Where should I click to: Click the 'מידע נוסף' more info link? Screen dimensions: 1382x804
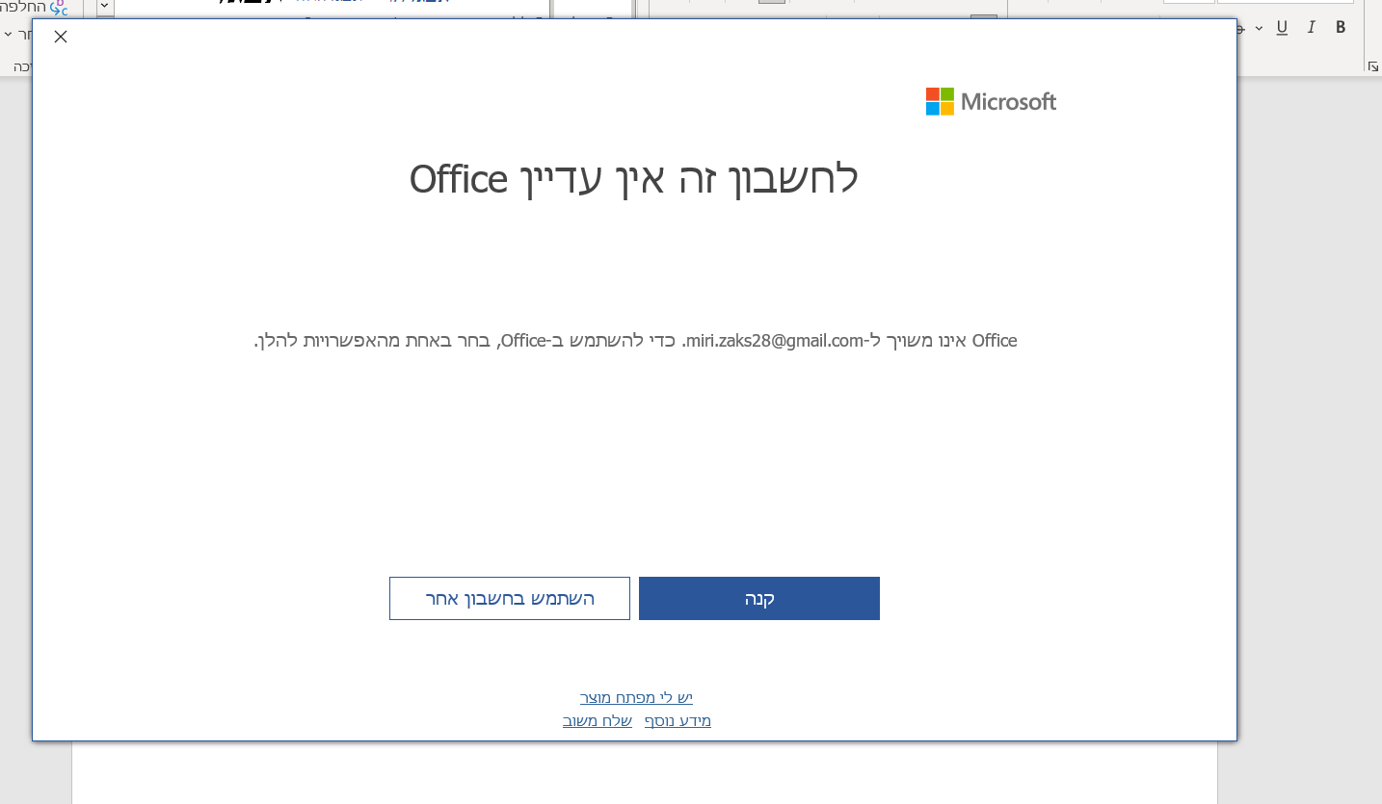coord(678,720)
